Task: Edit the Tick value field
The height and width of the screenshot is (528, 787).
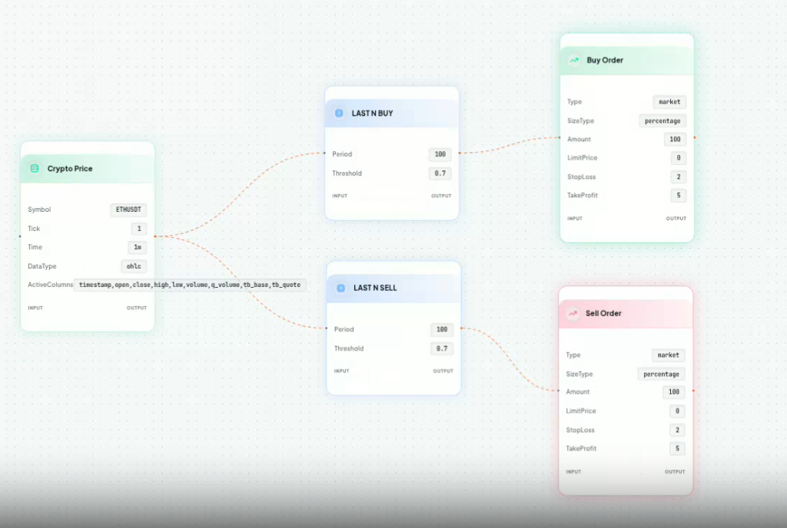Action: tap(139, 229)
